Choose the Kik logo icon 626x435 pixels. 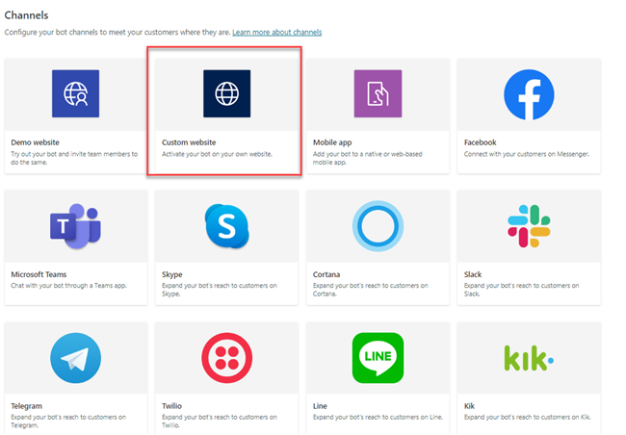[x=529, y=358]
